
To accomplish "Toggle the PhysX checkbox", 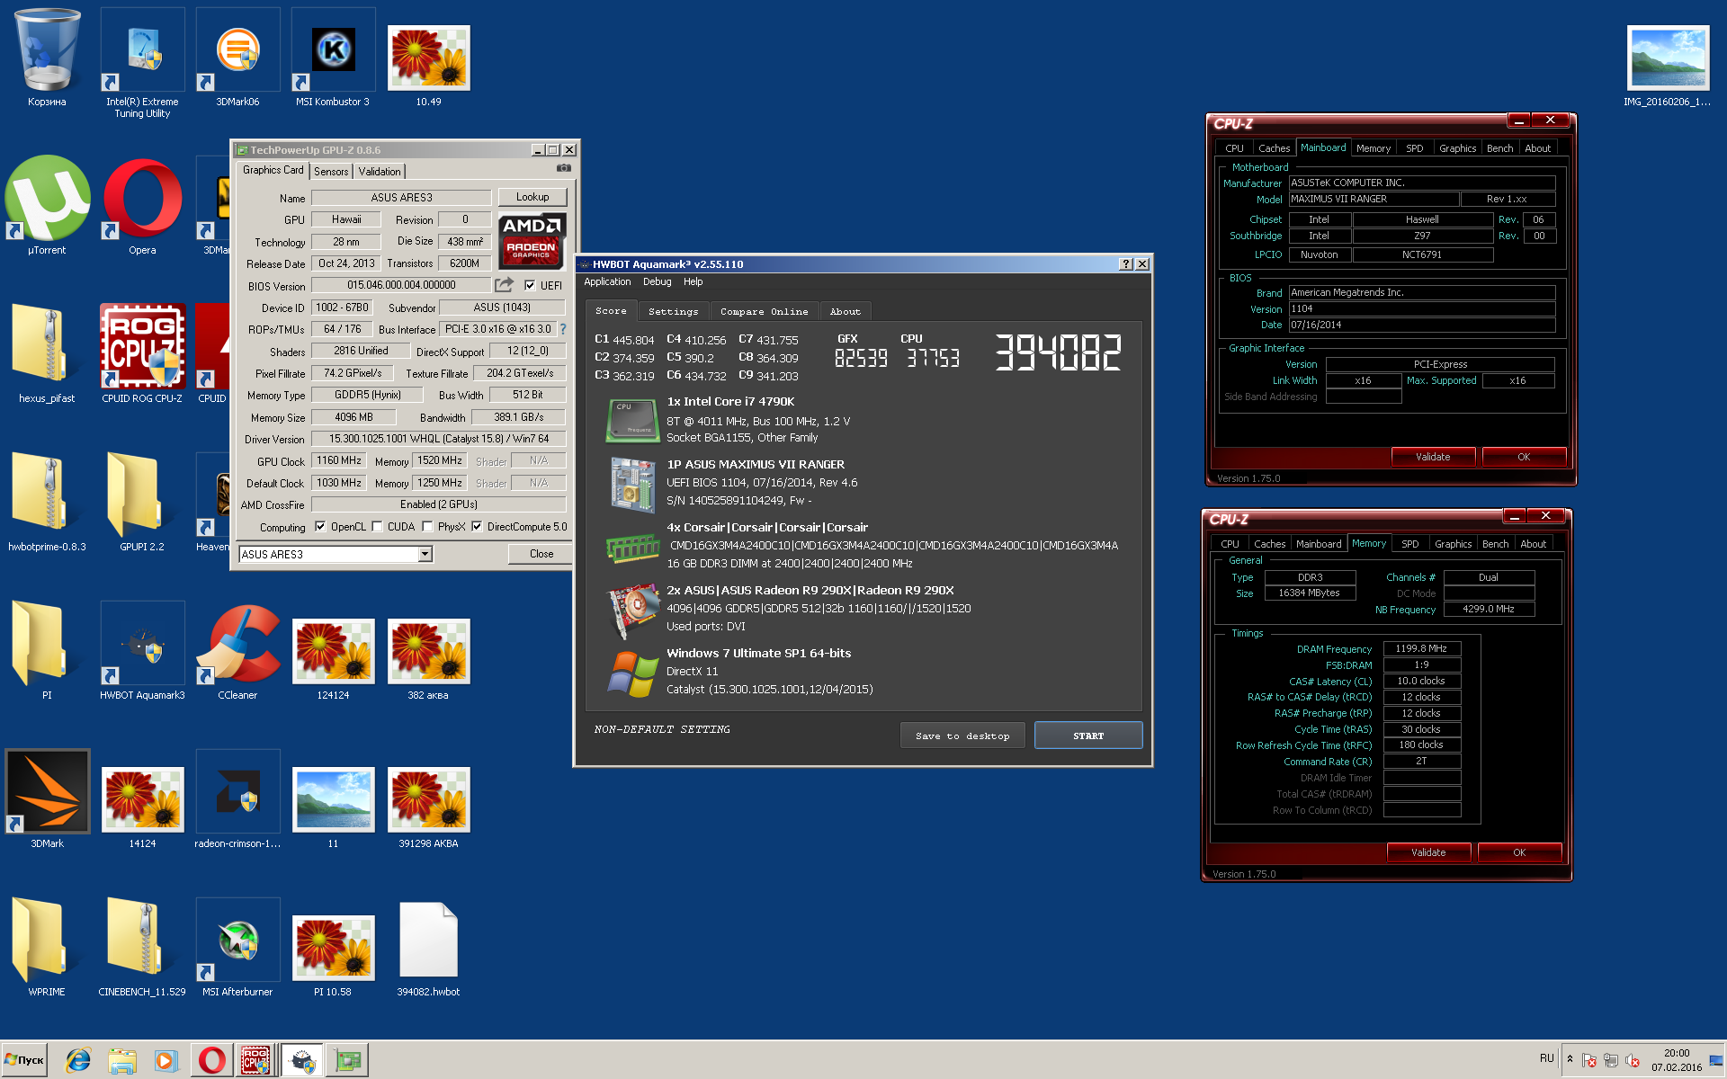I will click(x=427, y=527).
